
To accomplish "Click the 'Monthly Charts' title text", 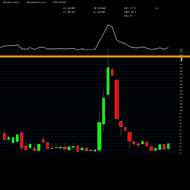I will tap(11, 2).
